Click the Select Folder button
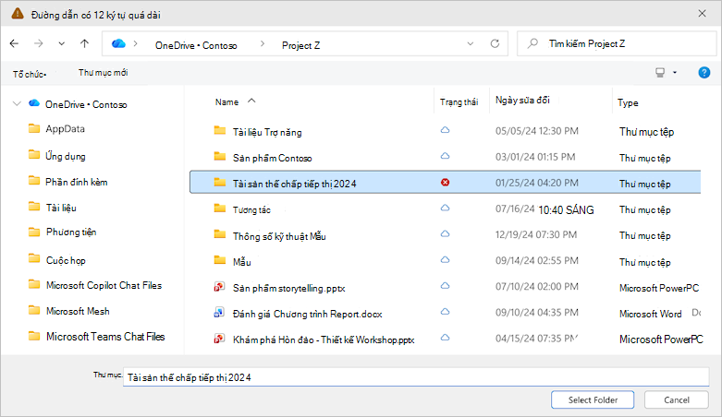Viewport: 722px width, 417px height. pyautogui.click(x=593, y=400)
